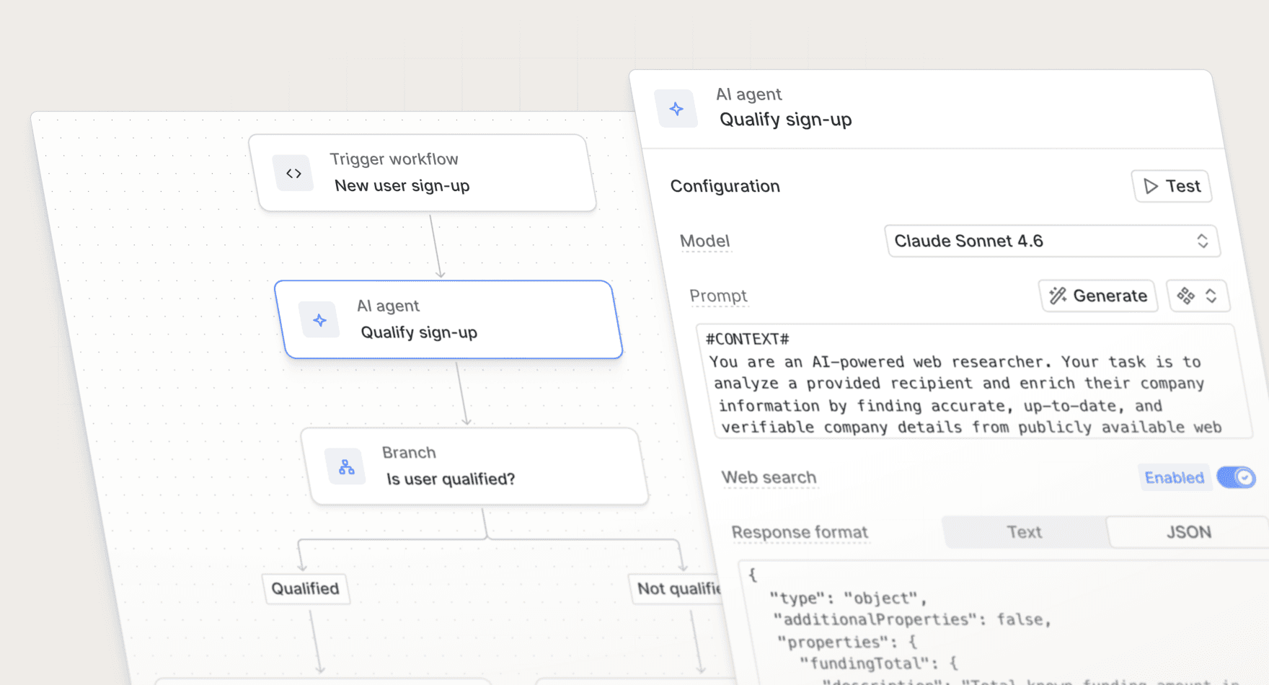
Task: Open the Claude Sonnet 4.6 model dropdown
Action: (x=1038, y=241)
